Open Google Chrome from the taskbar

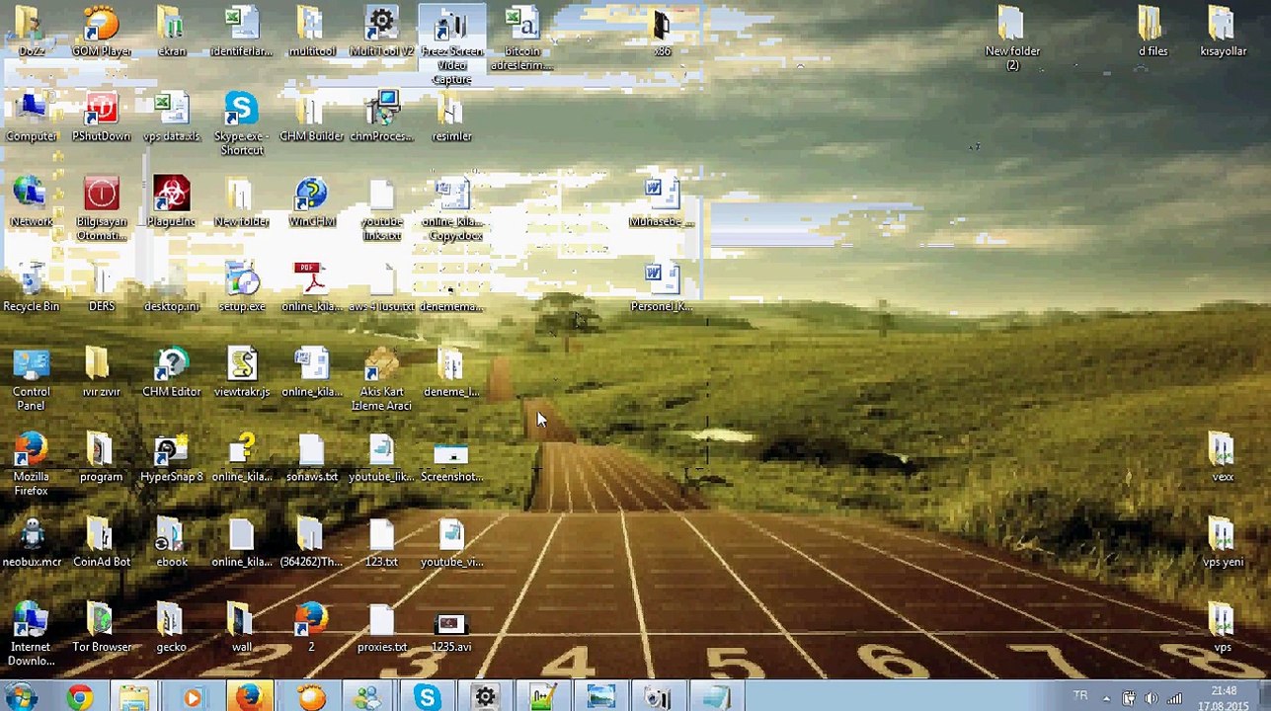[80, 697]
